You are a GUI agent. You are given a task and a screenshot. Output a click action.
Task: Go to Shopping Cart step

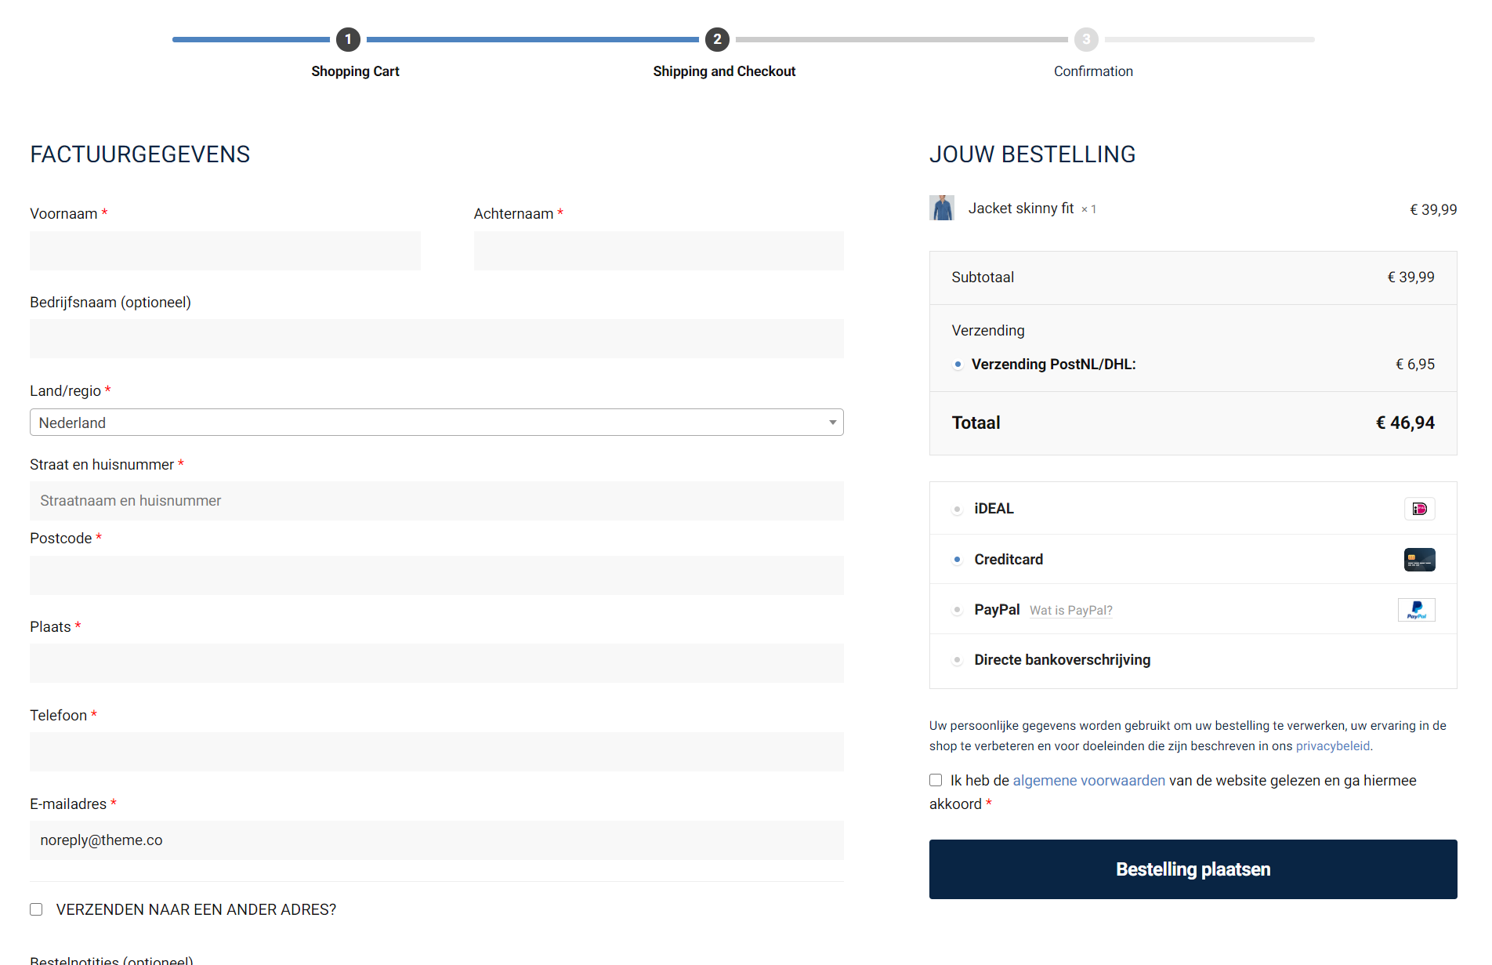click(x=355, y=71)
